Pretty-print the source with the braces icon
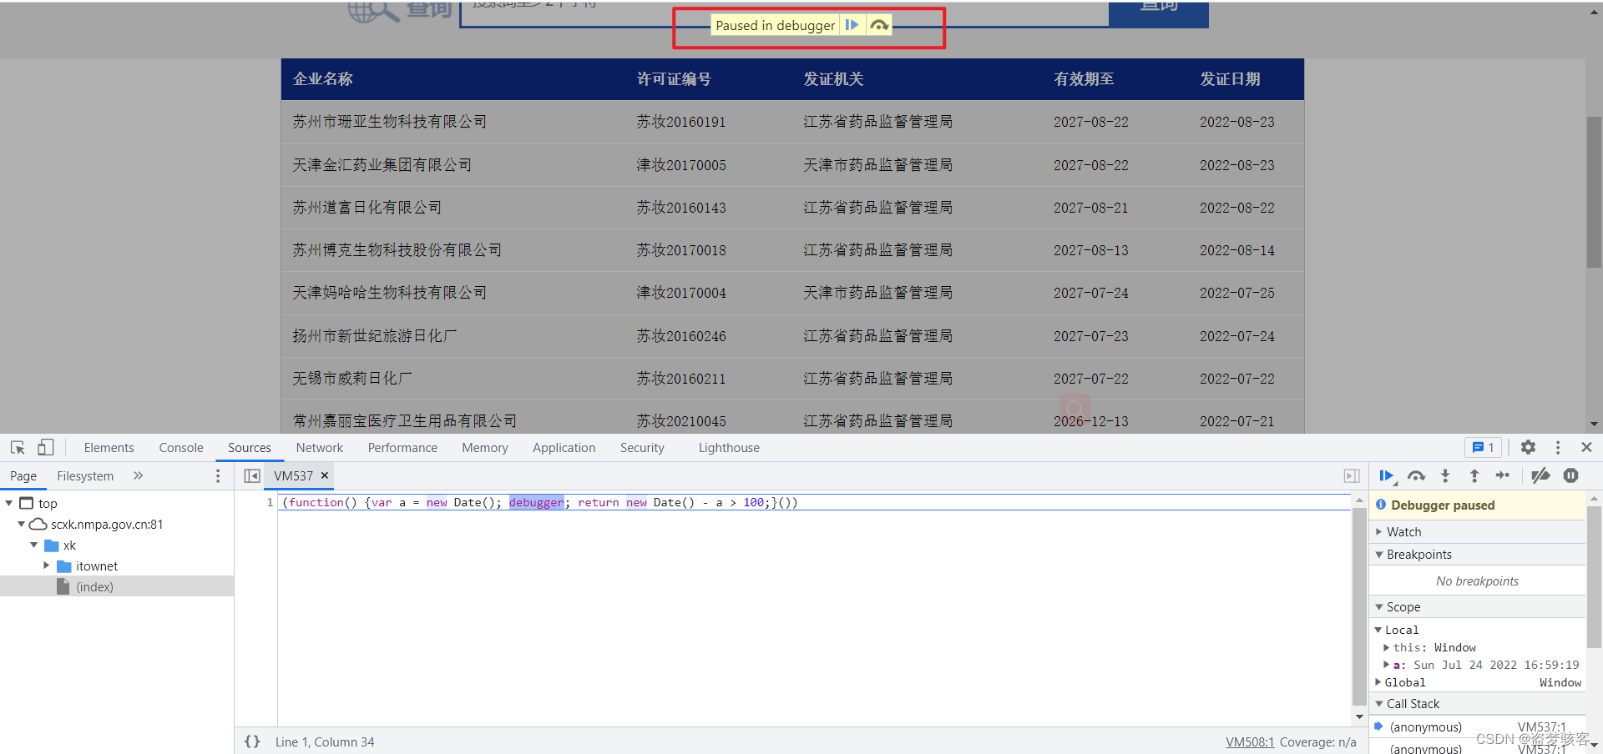This screenshot has width=1603, height=754. point(252,741)
